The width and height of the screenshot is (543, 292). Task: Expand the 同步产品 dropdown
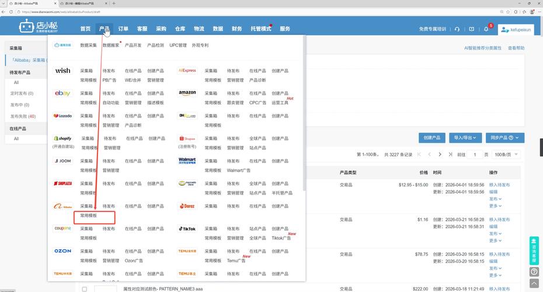point(505,138)
